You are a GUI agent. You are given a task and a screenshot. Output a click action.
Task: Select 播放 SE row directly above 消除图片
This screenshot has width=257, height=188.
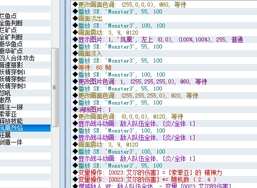[x=164, y=102]
